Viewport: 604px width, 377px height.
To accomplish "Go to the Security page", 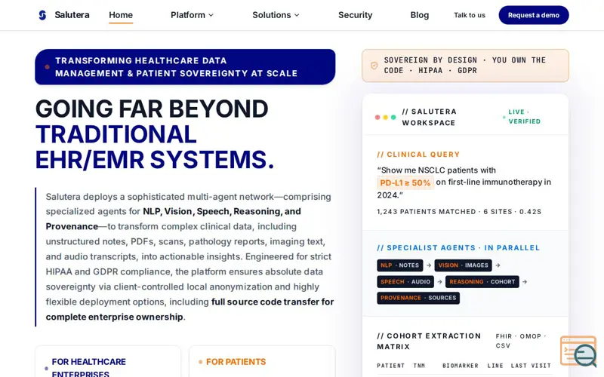I will coord(355,15).
